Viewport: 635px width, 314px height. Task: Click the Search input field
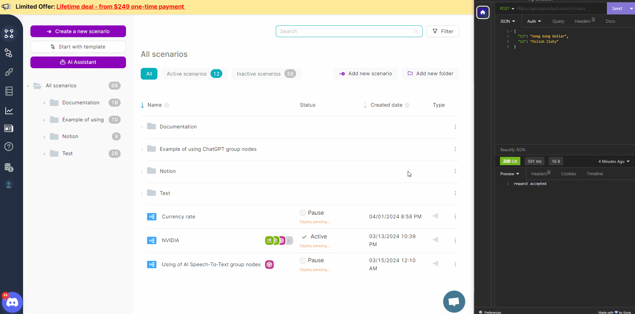click(x=346, y=31)
